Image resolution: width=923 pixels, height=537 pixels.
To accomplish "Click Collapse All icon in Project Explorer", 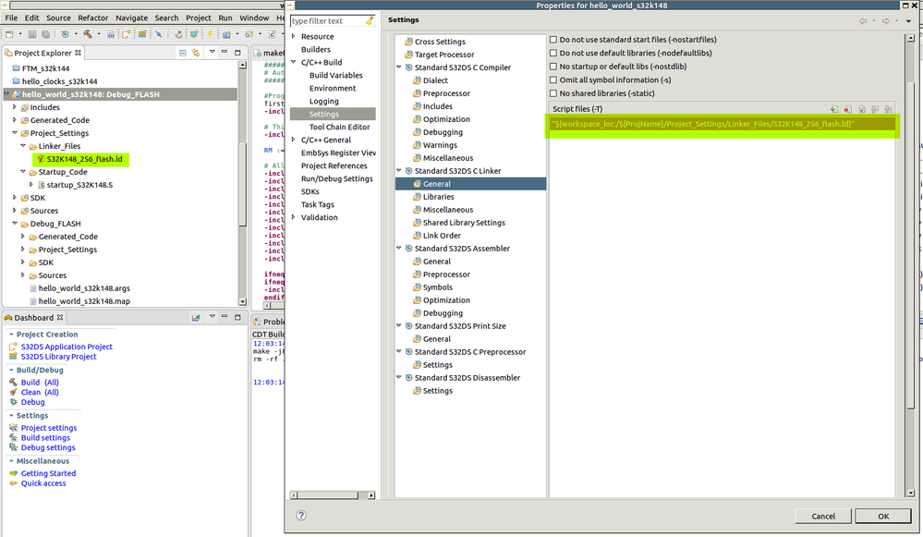I will tap(183, 53).
